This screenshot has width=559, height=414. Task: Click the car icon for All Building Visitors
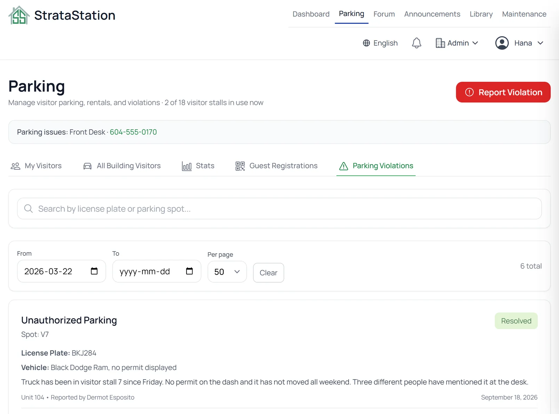(x=87, y=166)
